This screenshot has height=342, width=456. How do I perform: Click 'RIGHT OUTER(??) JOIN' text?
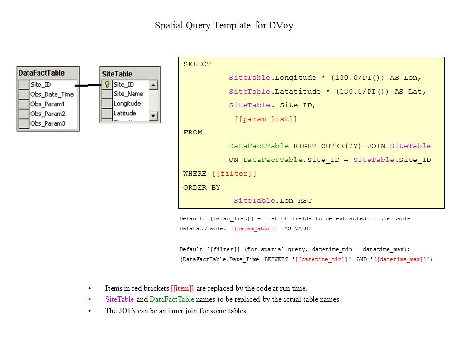coord(339,146)
